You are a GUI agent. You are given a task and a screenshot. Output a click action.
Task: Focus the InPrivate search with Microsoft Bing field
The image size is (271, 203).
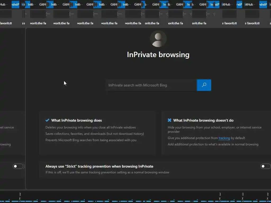pos(151,85)
